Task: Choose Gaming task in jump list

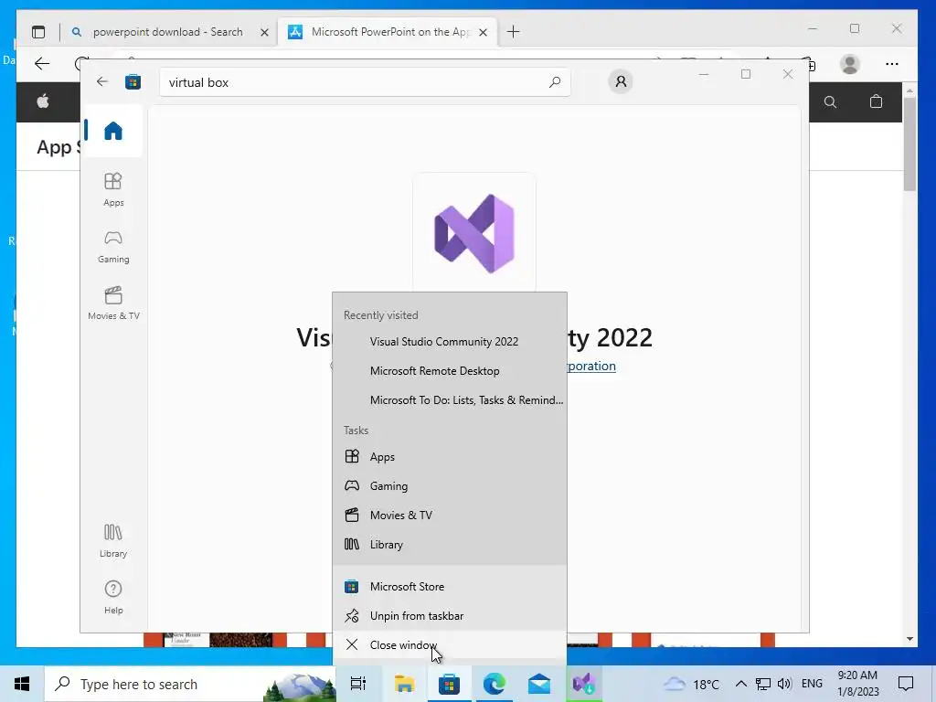Action: click(x=450, y=486)
